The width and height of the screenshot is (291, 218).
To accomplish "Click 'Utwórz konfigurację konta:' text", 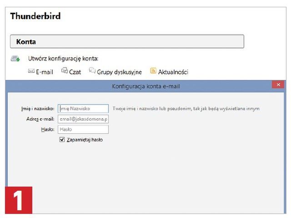I will click(x=63, y=59).
